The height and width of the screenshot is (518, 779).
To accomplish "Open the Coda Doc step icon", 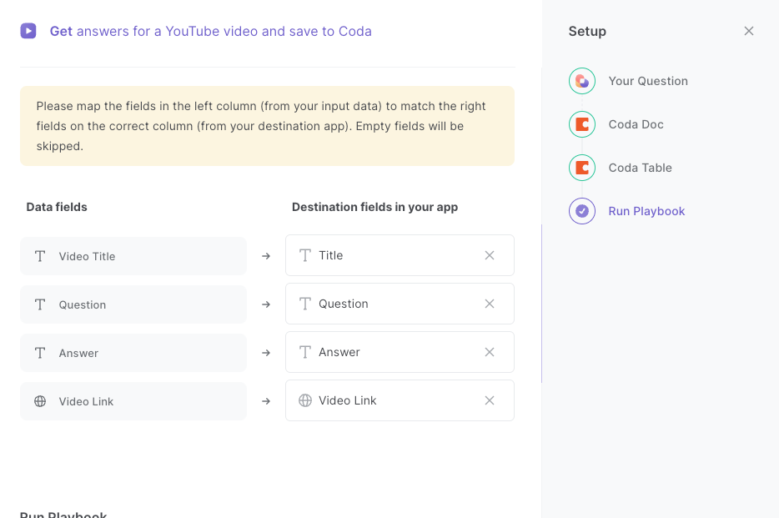I will point(582,124).
